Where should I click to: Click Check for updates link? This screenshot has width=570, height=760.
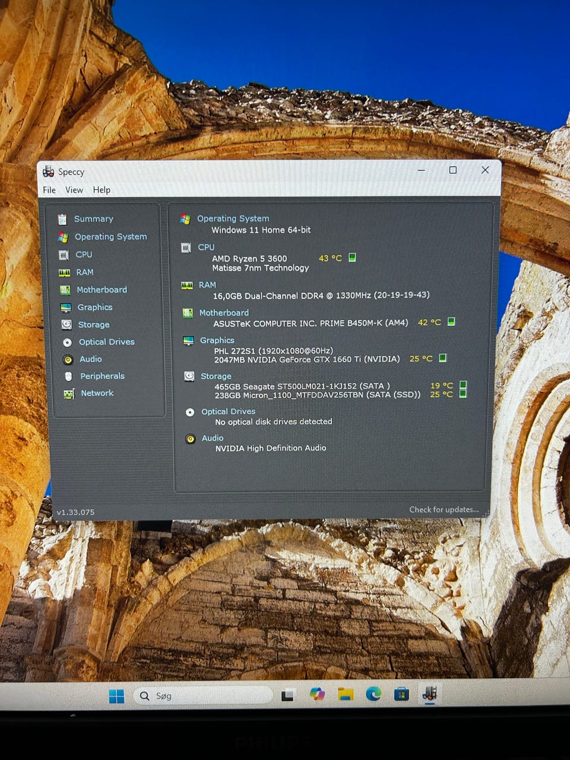444,509
